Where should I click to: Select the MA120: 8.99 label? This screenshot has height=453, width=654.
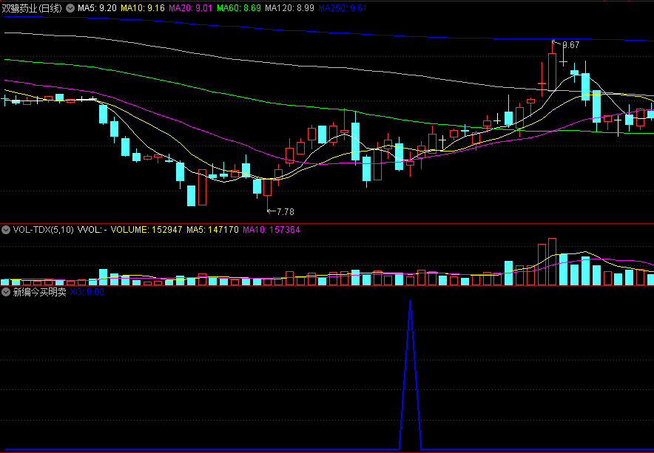pos(290,8)
